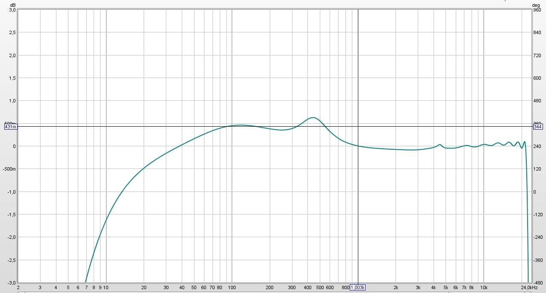
Task: Click the 5k tick on the frequency axis
Action: click(446, 288)
